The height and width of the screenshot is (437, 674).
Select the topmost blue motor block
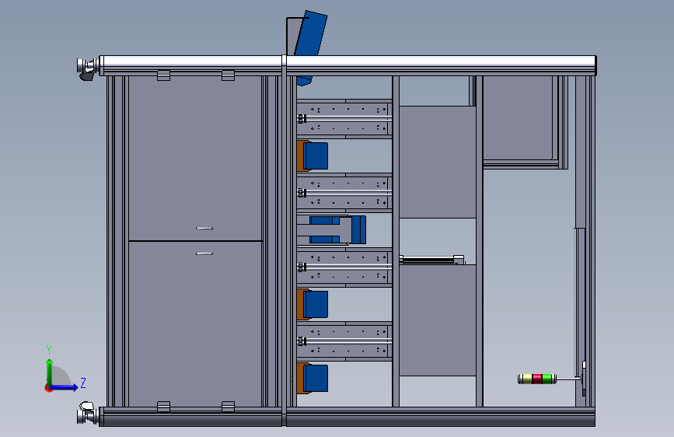[316, 156]
